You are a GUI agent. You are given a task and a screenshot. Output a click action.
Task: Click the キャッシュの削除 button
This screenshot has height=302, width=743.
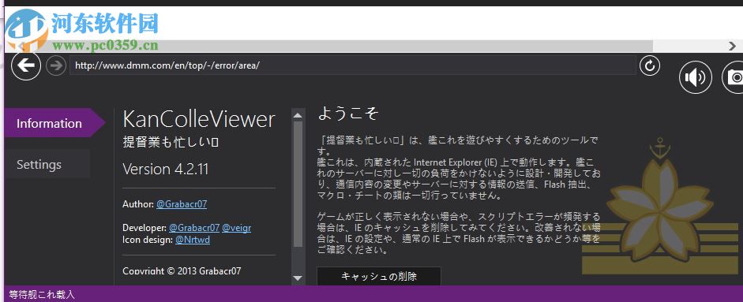click(x=379, y=277)
